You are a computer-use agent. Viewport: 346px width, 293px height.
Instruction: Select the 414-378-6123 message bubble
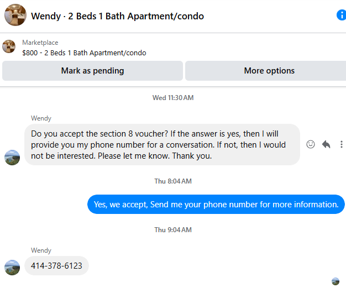coord(56,266)
